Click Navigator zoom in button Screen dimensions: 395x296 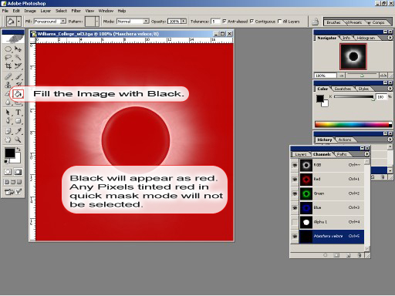(383, 76)
